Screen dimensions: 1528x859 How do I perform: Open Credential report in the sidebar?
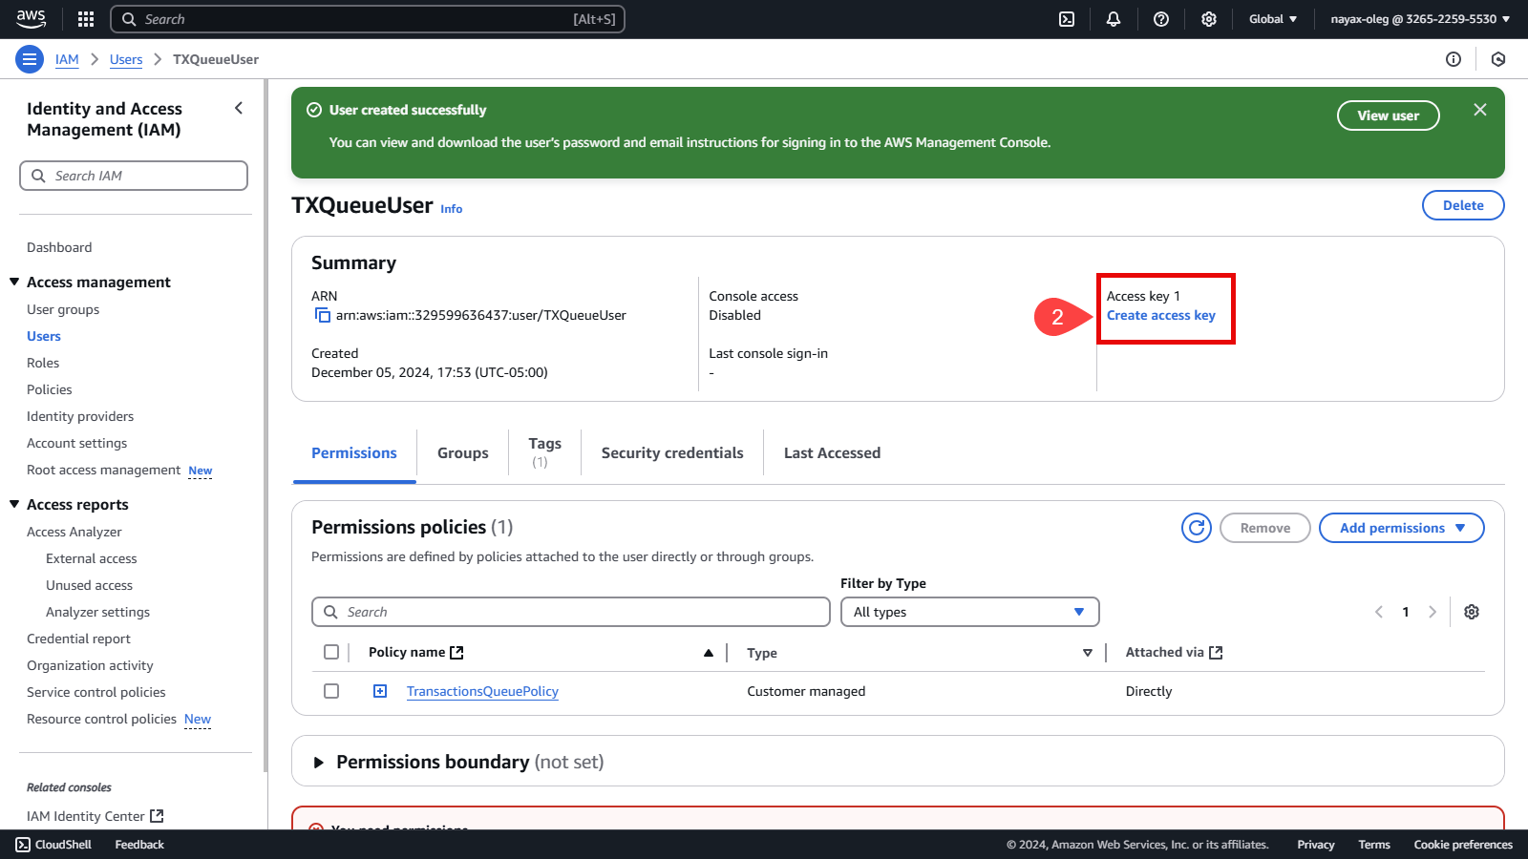78,639
